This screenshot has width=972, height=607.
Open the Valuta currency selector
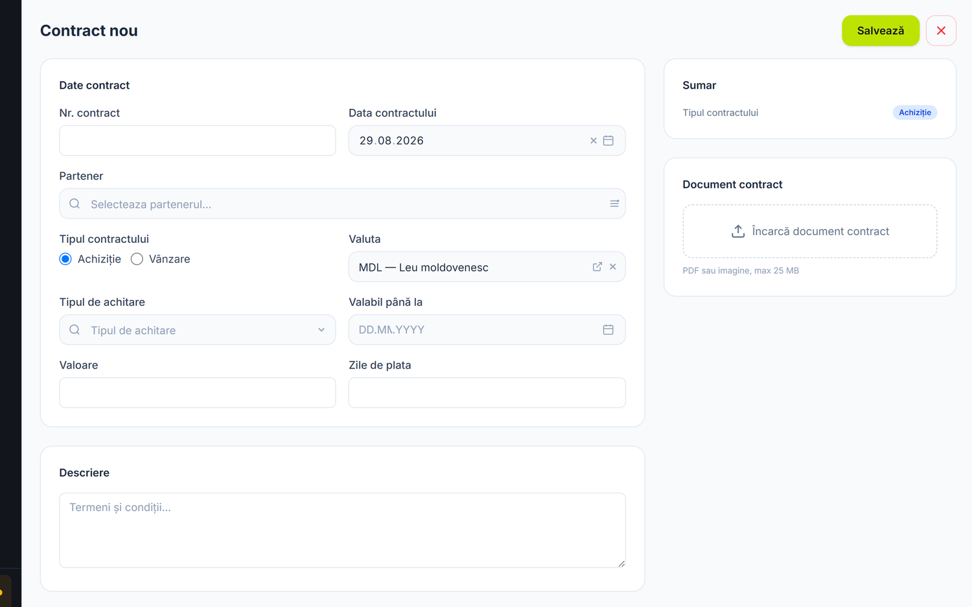(x=487, y=267)
